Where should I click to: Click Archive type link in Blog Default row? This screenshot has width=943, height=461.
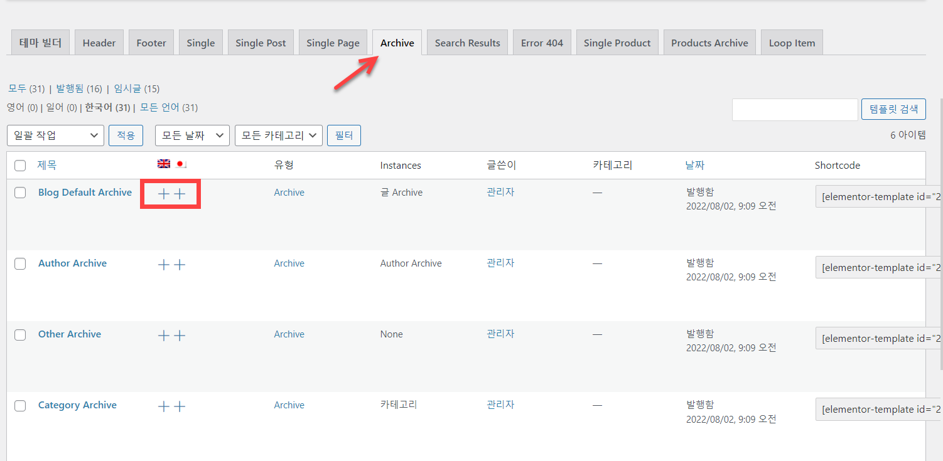tap(289, 193)
